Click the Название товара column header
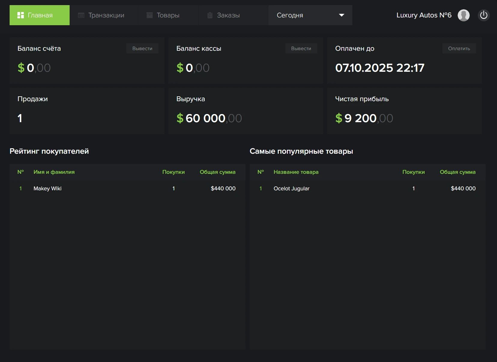Image resolution: width=497 pixels, height=362 pixels. click(296, 172)
